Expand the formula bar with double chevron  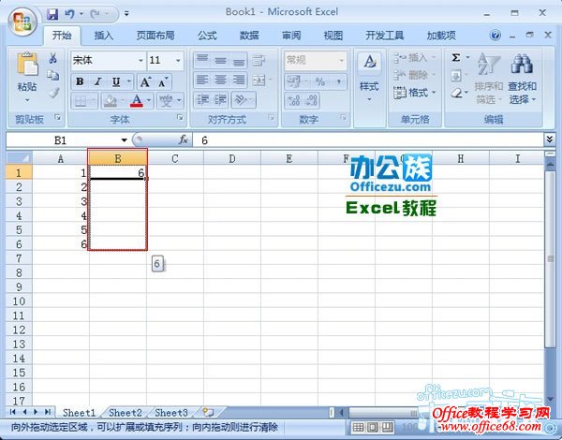tap(550, 139)
